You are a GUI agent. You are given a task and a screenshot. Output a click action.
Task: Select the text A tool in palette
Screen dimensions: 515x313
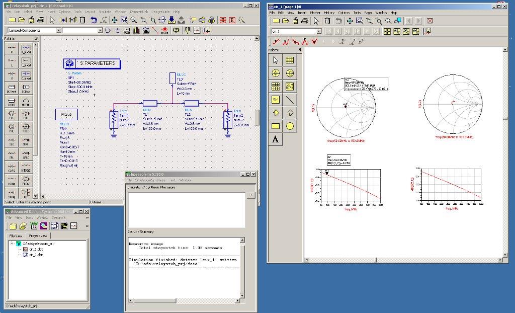(x=276, y=139)
